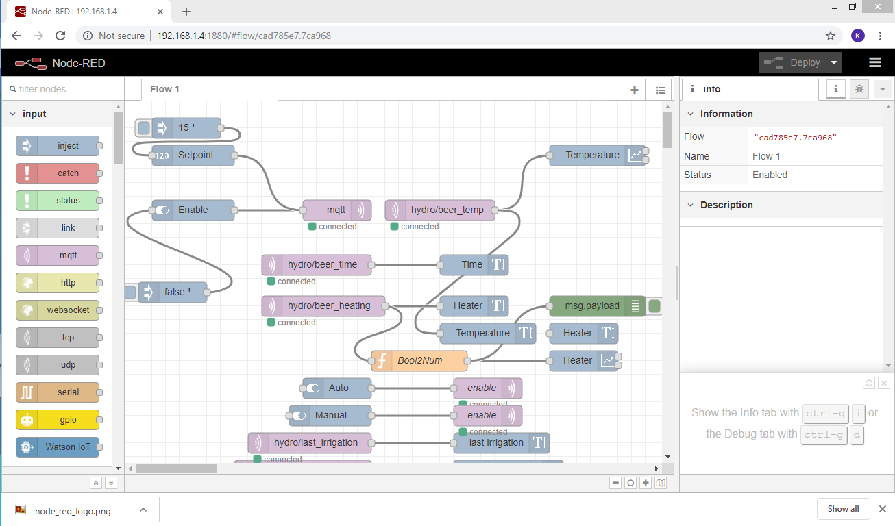Click Show all downloads button
The height and width of the screenshot is (526, 895).
(843, 509)
